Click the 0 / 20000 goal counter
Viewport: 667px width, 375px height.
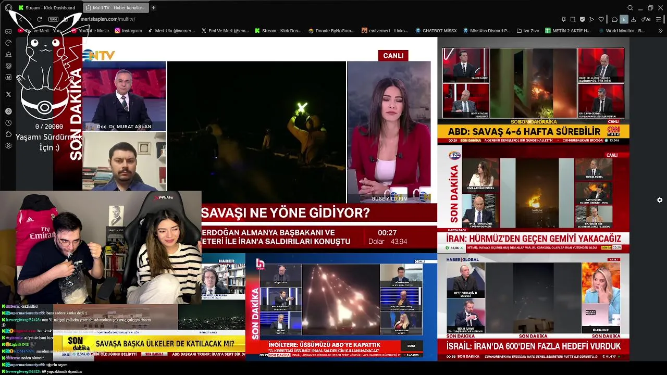pos(50,127)
